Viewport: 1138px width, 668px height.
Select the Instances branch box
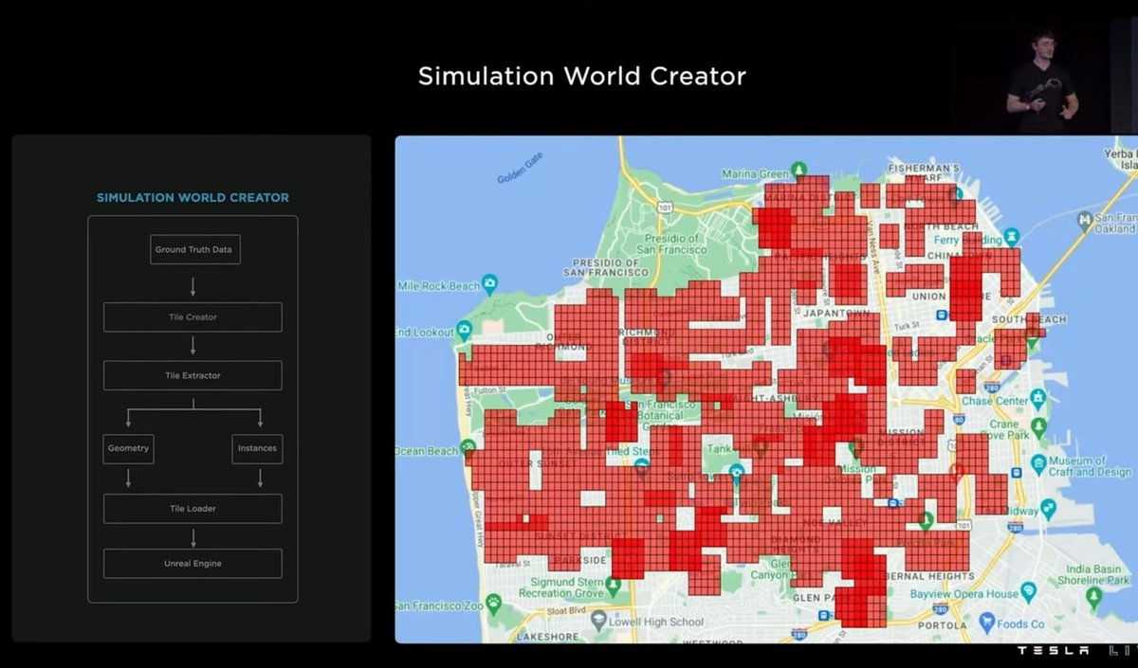click(x=257, y=448)
